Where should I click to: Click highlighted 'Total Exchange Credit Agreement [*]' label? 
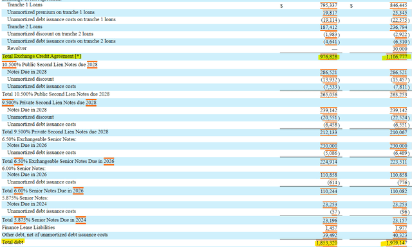coord(41,56)
